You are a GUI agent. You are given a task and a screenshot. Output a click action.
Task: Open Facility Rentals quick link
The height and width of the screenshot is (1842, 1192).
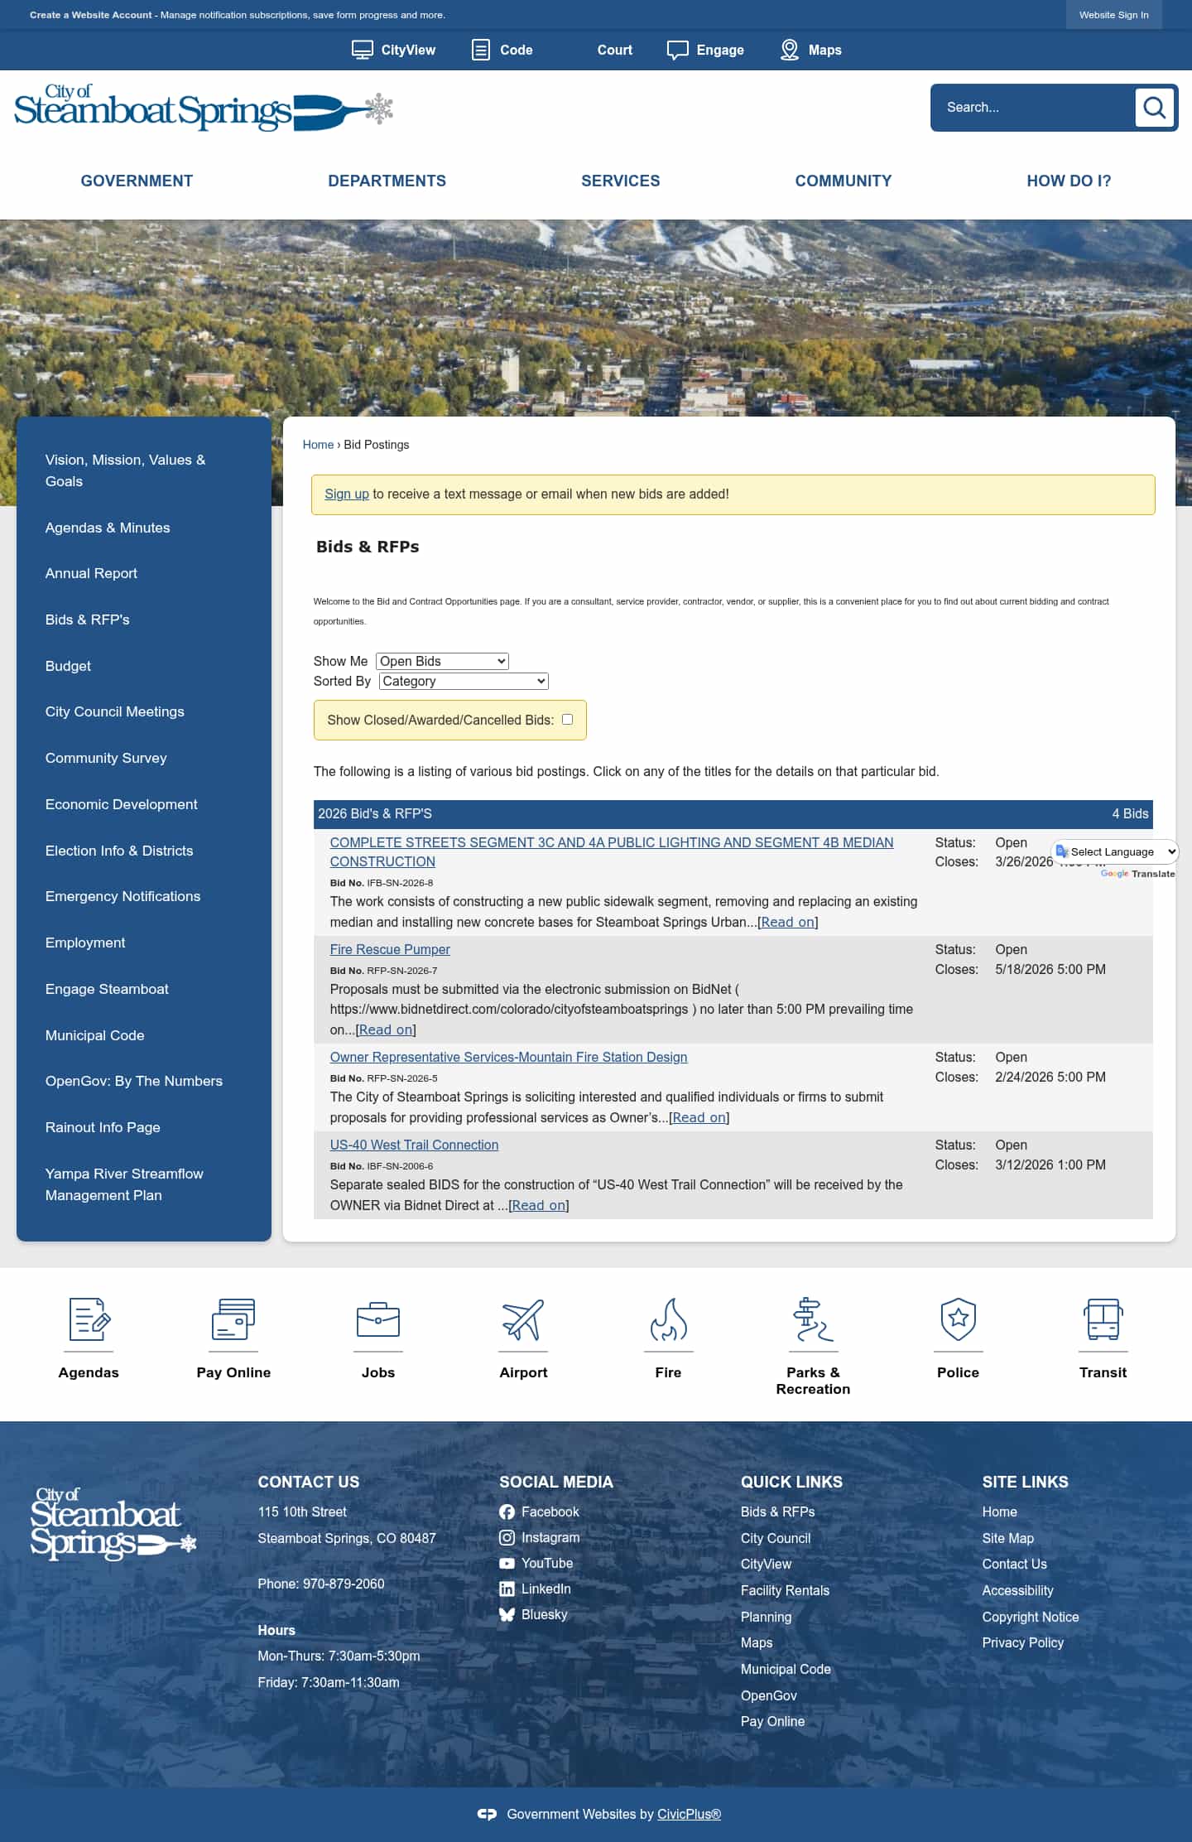785,1590
